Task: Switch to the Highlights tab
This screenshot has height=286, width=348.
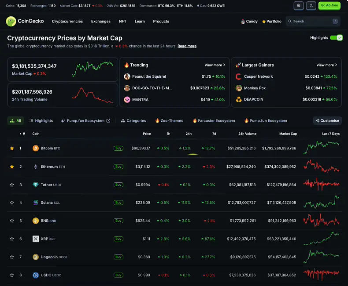Action: 41,121
